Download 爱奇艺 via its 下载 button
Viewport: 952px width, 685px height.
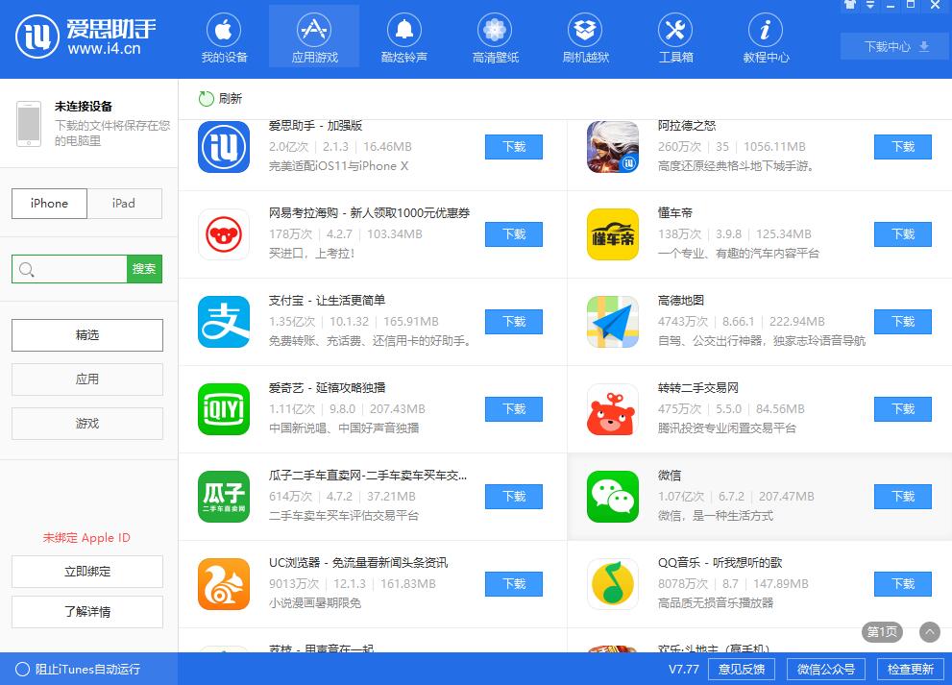pyautogui.click(x=514, y=409)
